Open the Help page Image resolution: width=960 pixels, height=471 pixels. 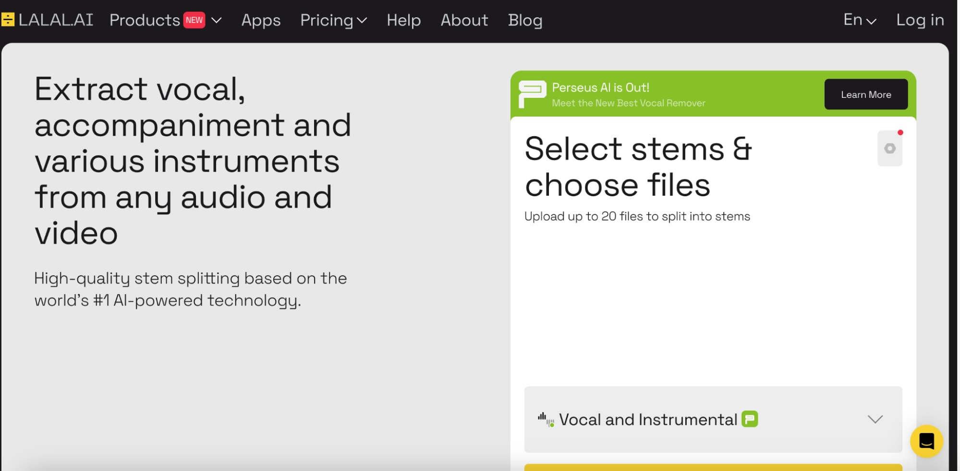tap(404, 21)
